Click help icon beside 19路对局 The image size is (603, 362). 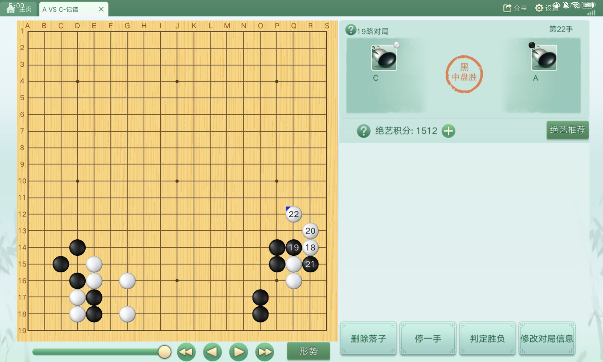click(351, 30)
